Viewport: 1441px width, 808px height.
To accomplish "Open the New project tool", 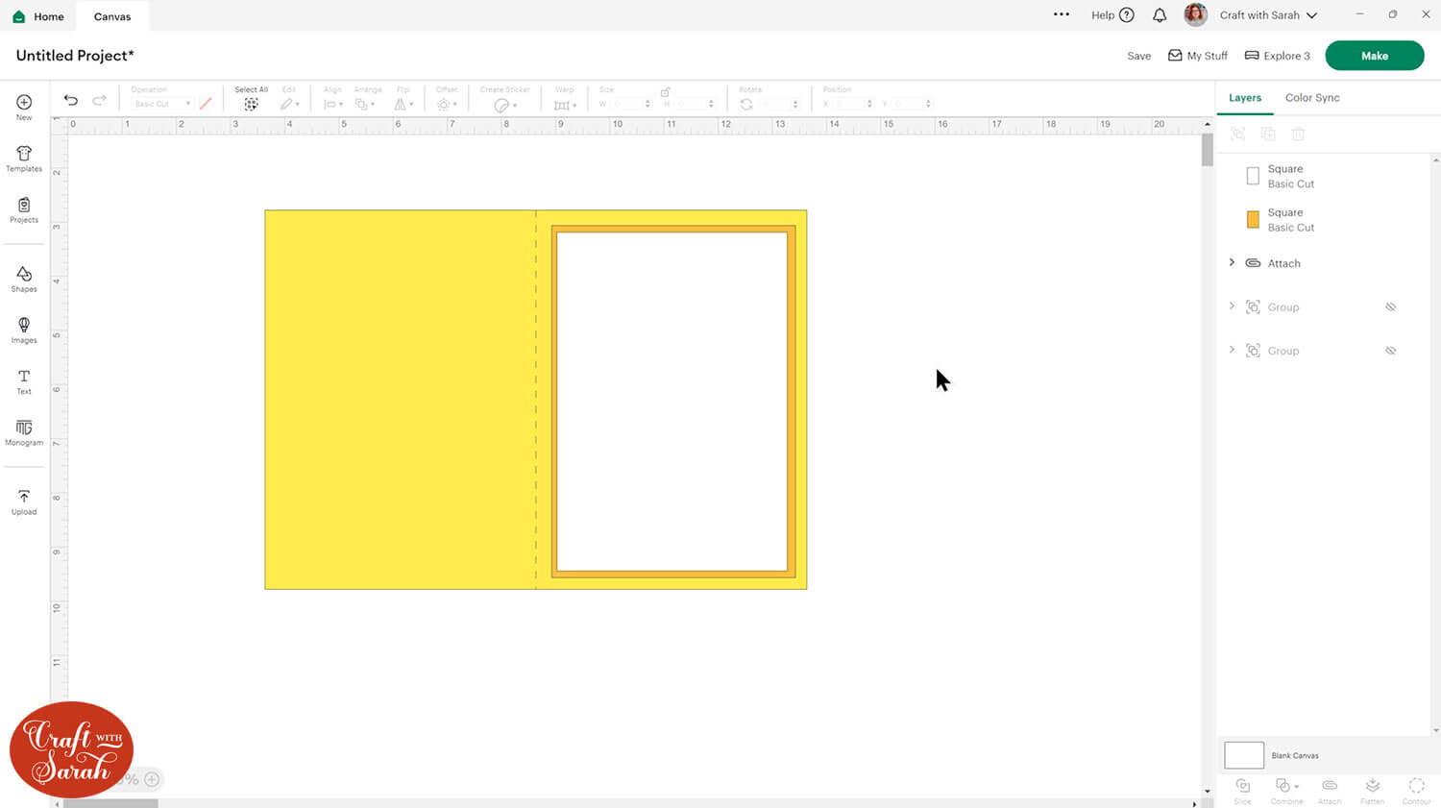I will [x=24, y=107].
